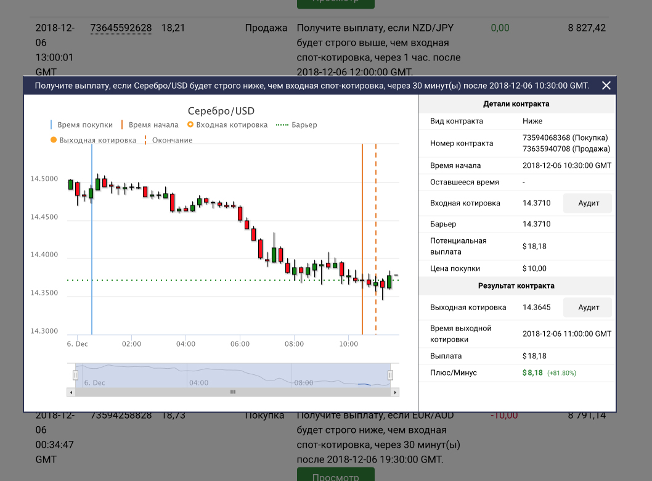Image resolution: width=652 pixels, height=481 pixels.
Task: Click the blue purchase time line on the chart
Action: click(92, 247)
